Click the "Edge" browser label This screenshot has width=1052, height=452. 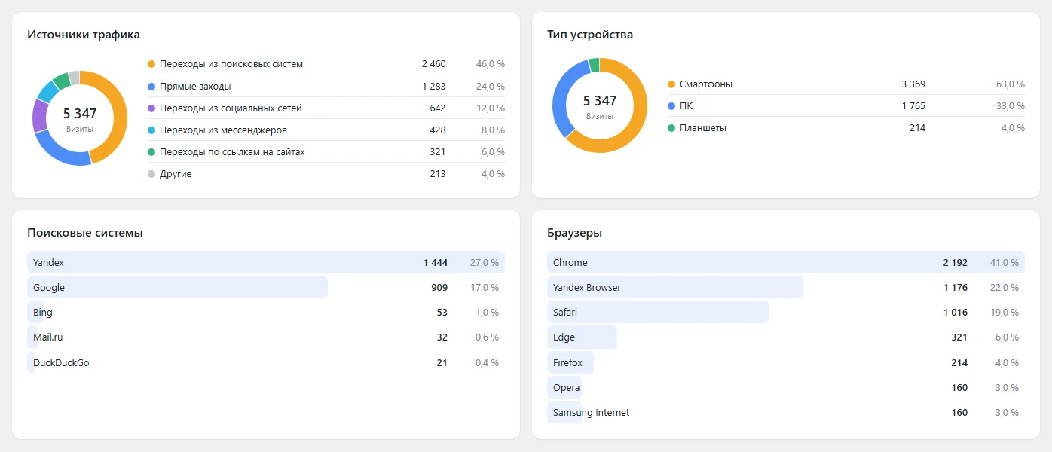[x=564, y=337]
